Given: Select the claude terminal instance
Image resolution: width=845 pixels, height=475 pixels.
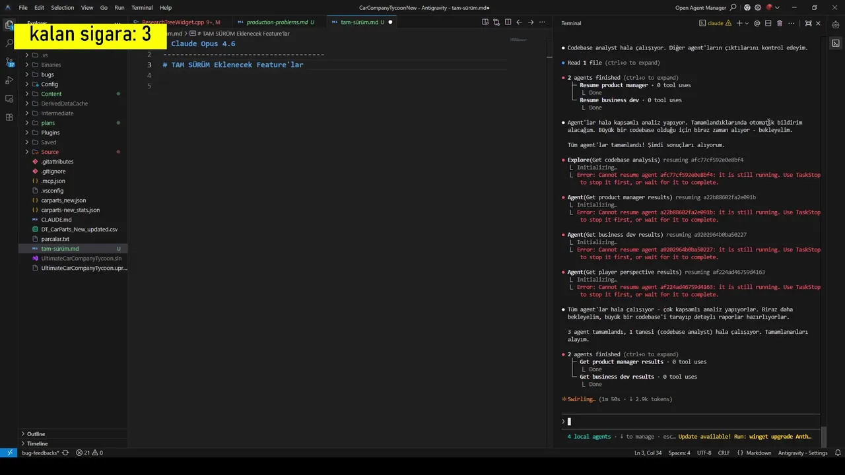Looking at the screenshot, I should click(x=715, y=23).
